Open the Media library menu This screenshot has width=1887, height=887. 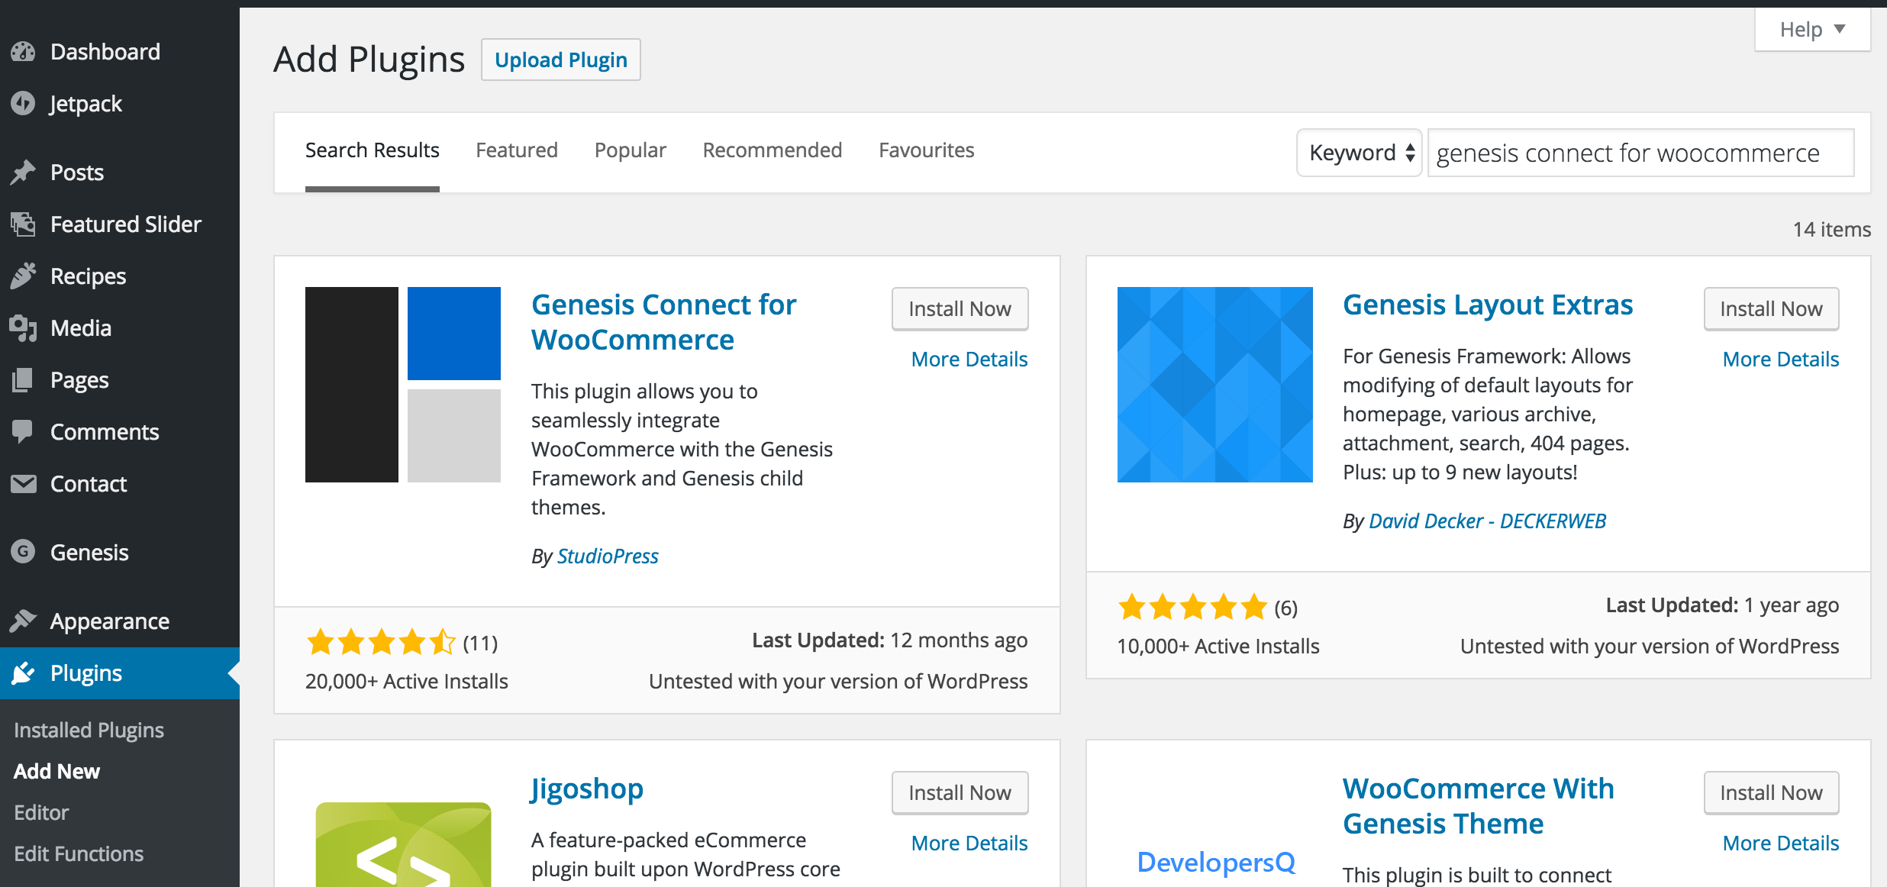[x=120, y=328]
